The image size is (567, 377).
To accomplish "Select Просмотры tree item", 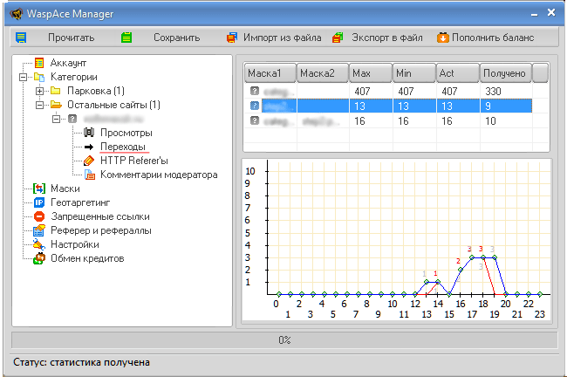I will (x=126, y=133).
